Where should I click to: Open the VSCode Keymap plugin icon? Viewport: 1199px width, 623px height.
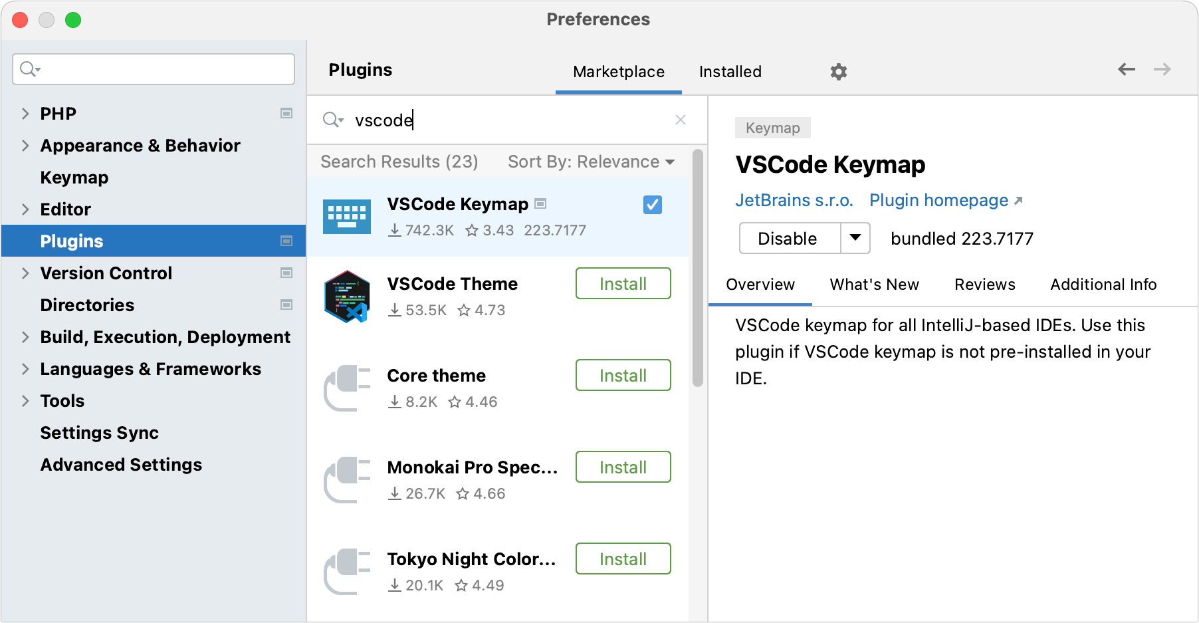click(x=346, y=216)
